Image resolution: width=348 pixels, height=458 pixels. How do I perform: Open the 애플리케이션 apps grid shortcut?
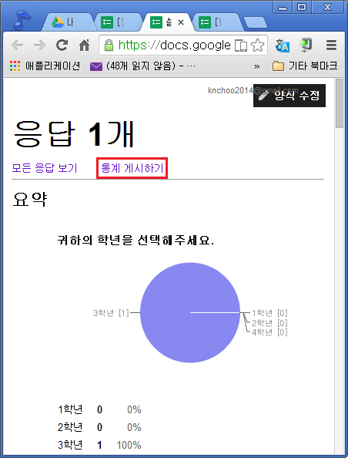(45, 66)
